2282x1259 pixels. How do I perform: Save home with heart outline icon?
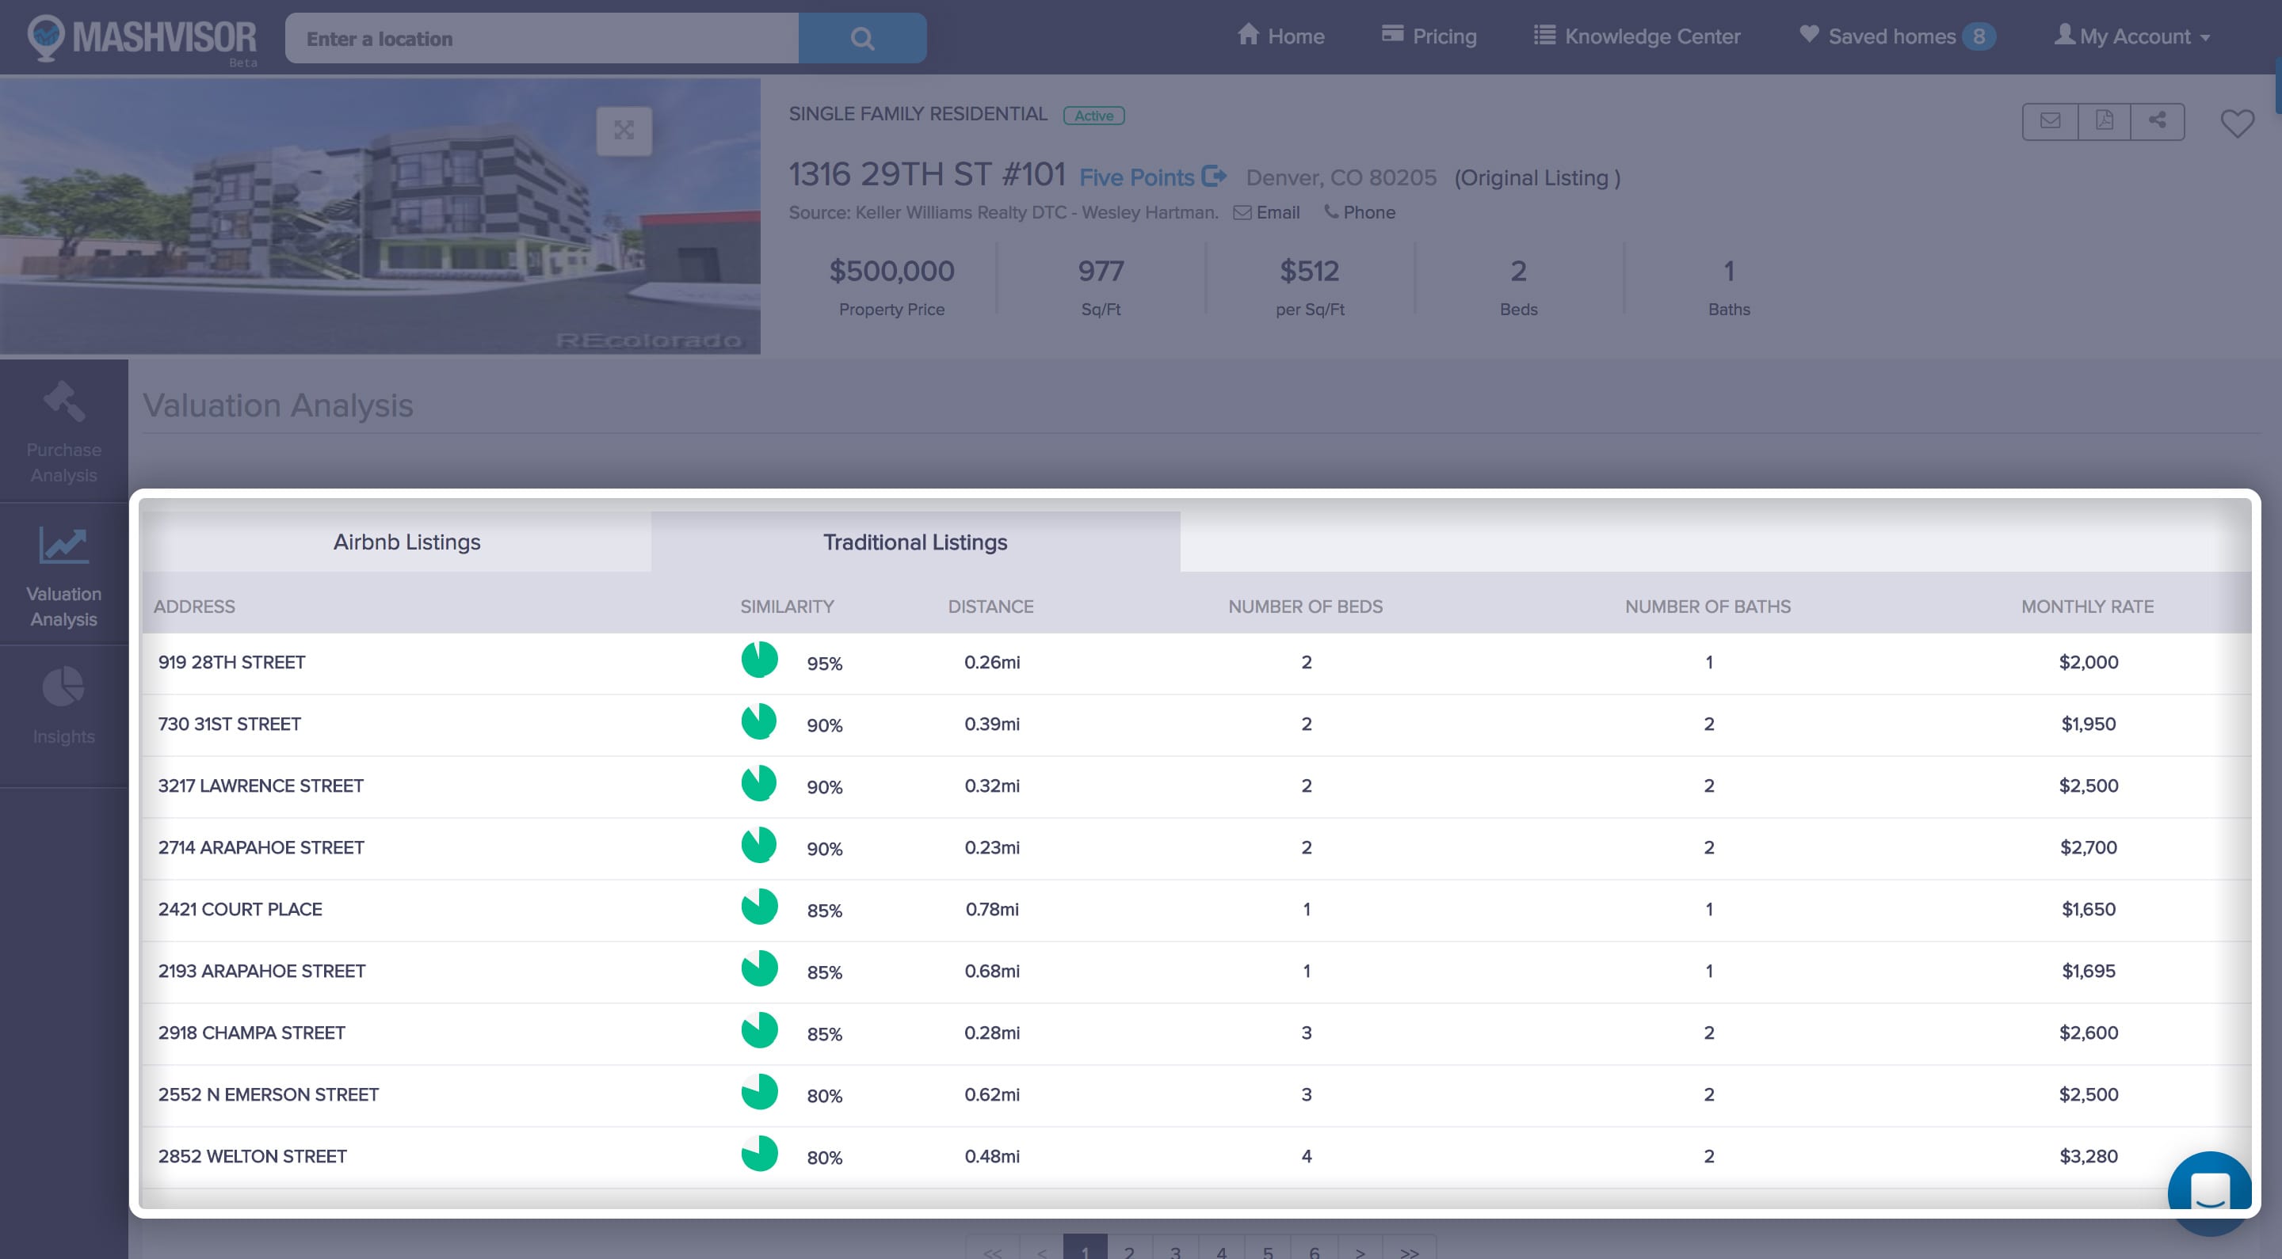2236,123
